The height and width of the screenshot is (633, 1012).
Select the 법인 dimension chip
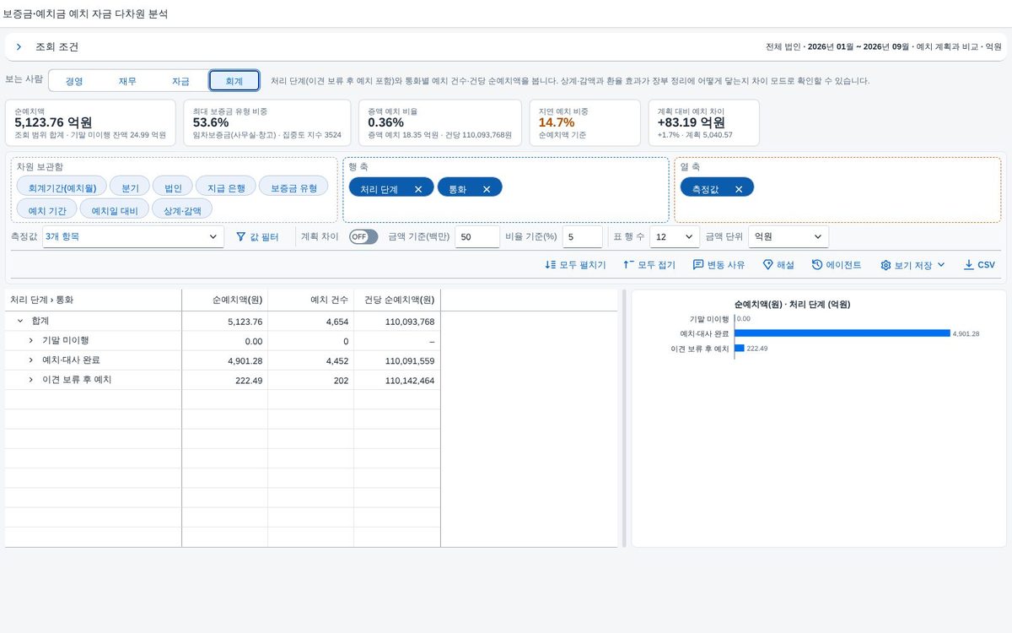pos(173,187)
